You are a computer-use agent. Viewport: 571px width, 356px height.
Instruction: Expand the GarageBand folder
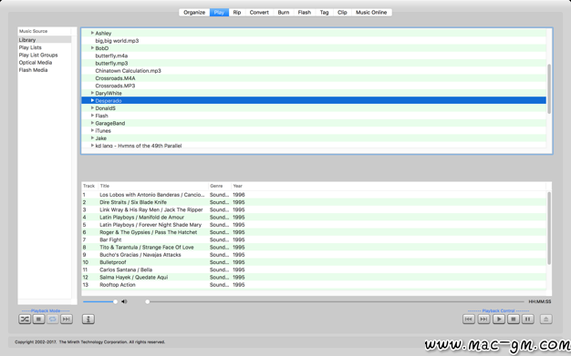[x=92, y=123]
